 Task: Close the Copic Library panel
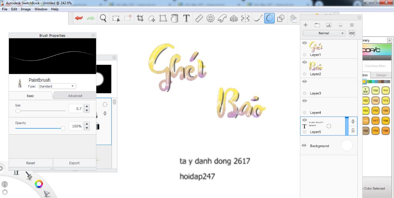point(389,40)
